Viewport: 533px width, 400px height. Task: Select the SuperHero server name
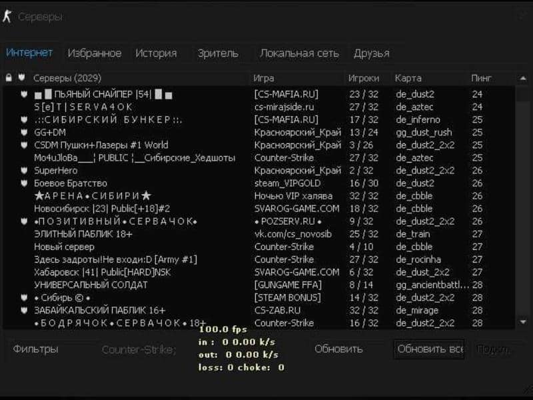(x=56, y=171)
